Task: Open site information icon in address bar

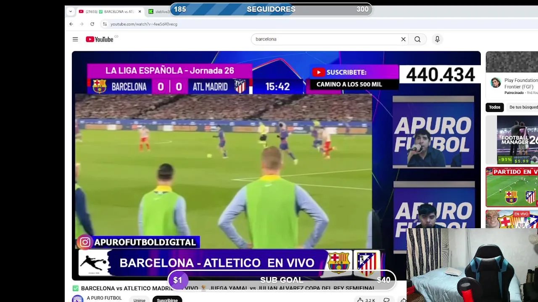Action: click(105, 24)
